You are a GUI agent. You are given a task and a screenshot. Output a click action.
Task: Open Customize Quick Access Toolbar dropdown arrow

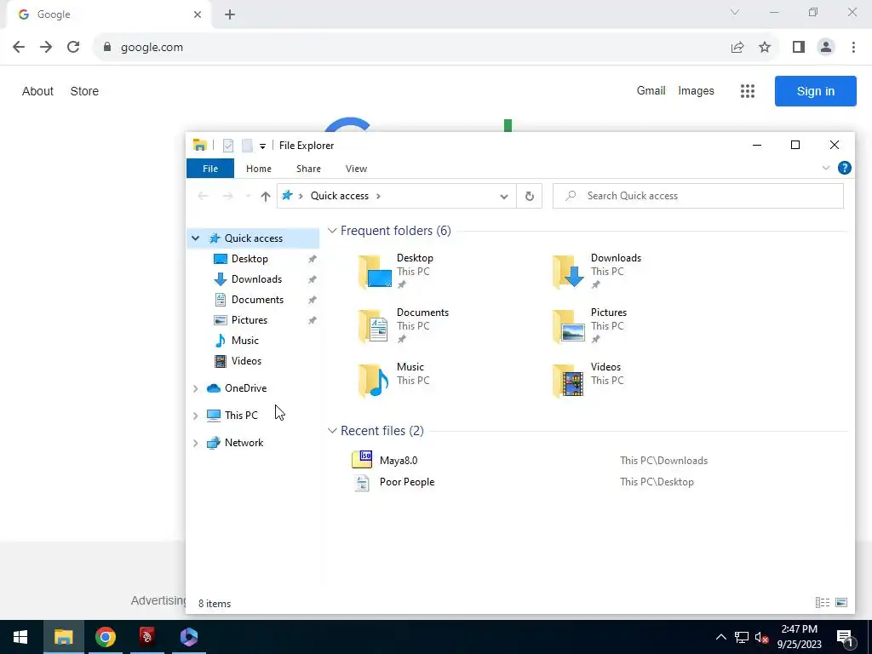click(x=262, y=146)
